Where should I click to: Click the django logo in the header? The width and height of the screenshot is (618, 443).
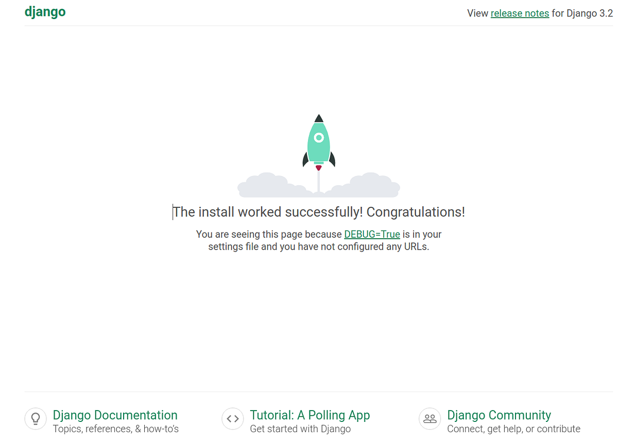click(x=45, y=12)
